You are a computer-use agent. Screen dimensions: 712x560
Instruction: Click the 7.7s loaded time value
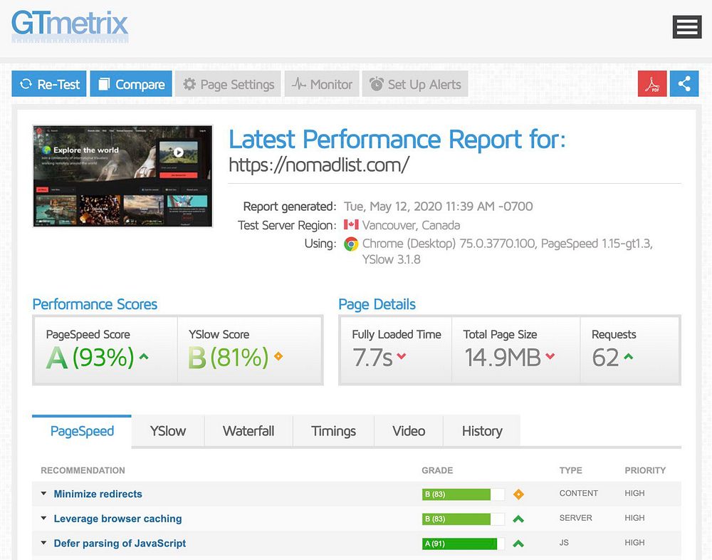click(372, 357)
